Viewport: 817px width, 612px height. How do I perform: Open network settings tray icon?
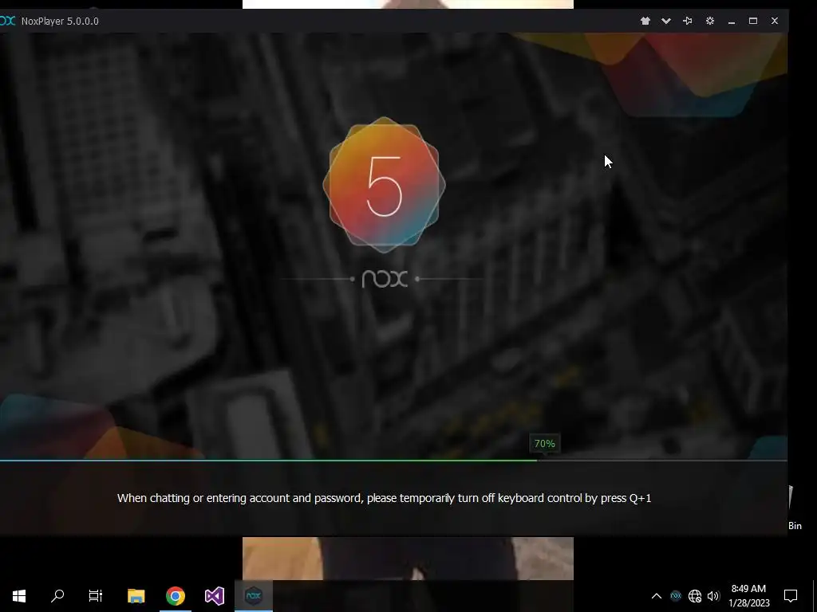(x=695, y=596)
